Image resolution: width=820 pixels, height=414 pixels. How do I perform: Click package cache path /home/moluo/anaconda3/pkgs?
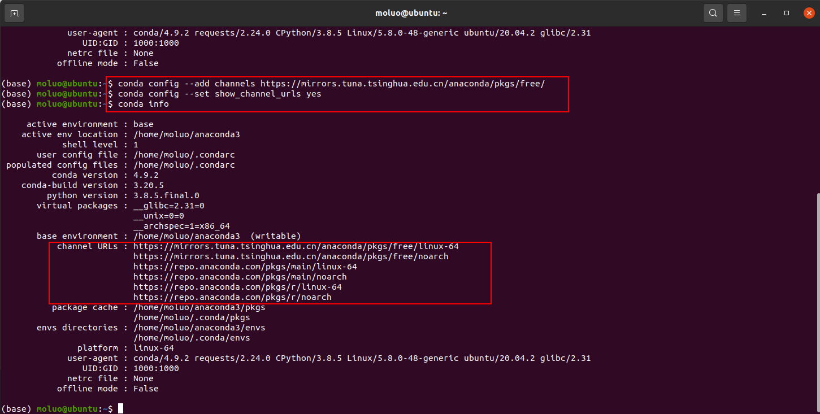tap(199, 307)
